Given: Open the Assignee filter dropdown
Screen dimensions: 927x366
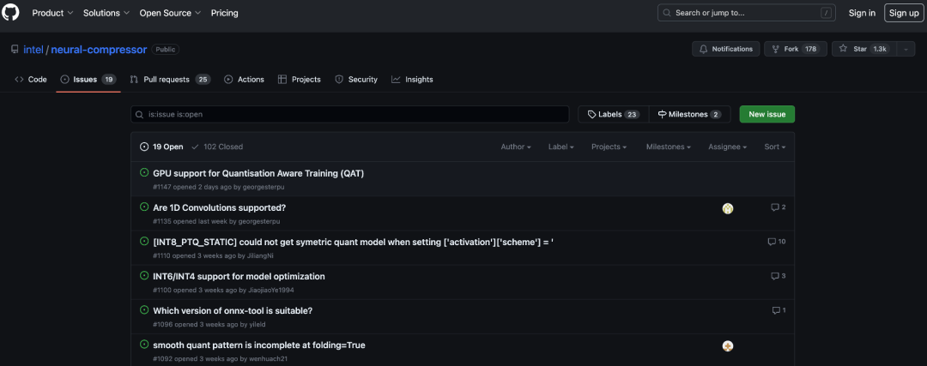Looking at the screenshot, I should [727, 147].
